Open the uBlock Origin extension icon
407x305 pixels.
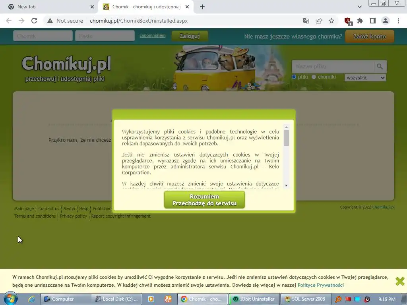click(x=348, y=21)
